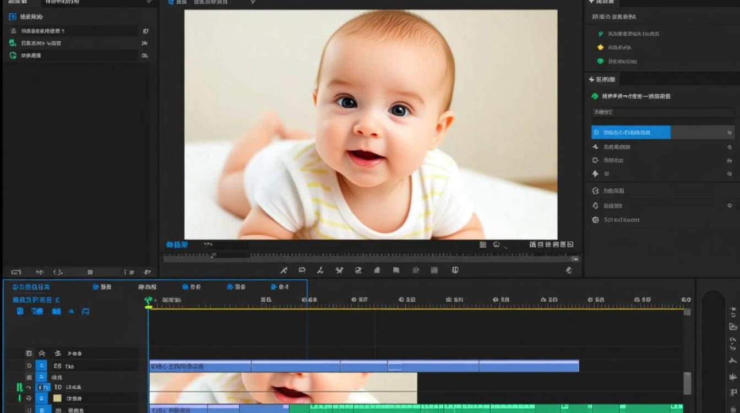Select the highlighted blue row in the right panel
This screenshot has width=740, height=413.
[663, 132]
